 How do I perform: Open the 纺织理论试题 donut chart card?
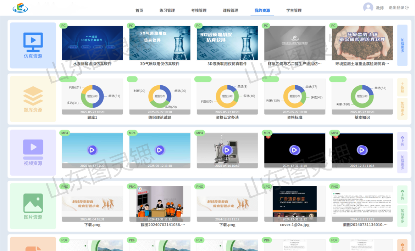pos(160,96)
